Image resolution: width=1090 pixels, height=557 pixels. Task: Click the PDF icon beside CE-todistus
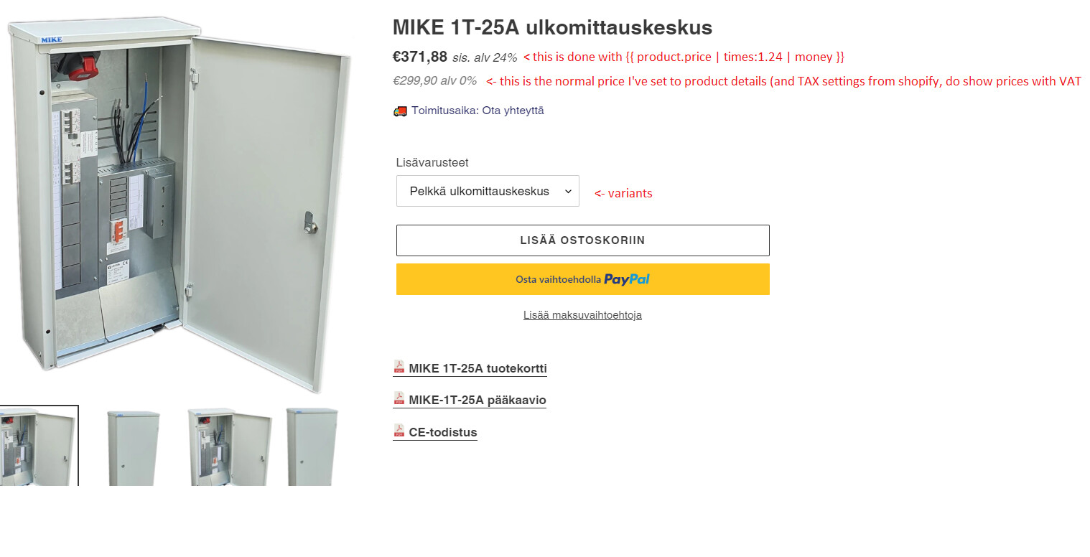pos(399,431)
